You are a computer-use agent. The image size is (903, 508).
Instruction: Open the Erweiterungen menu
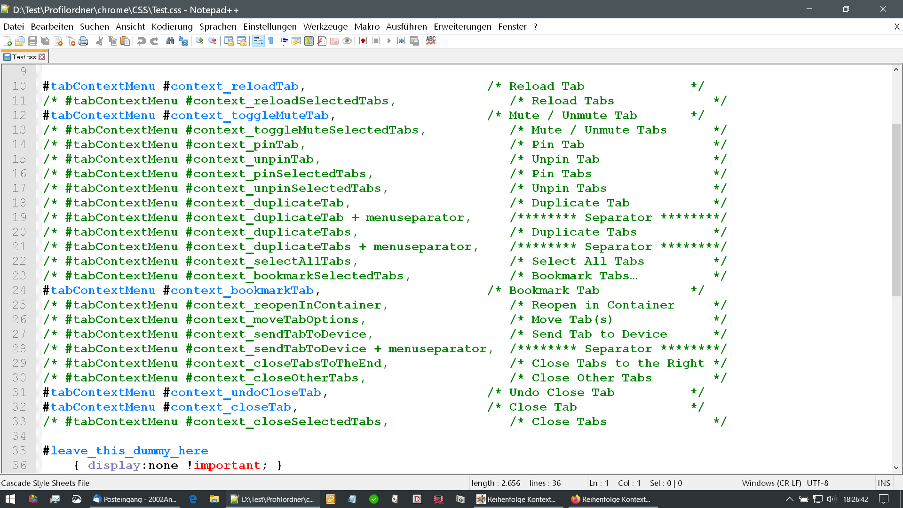click(462, 27)
